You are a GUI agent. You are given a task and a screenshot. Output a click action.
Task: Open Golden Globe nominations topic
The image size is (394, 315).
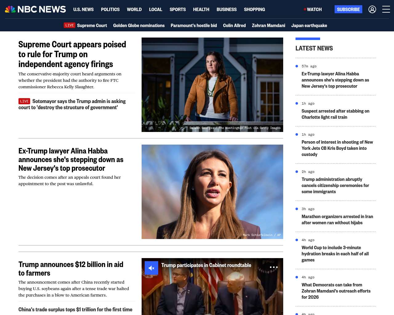click(x=139, y=26)
